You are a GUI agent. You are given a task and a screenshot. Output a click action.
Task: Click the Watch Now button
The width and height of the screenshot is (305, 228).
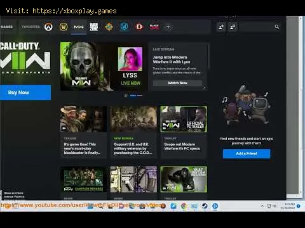coord(177,83)
